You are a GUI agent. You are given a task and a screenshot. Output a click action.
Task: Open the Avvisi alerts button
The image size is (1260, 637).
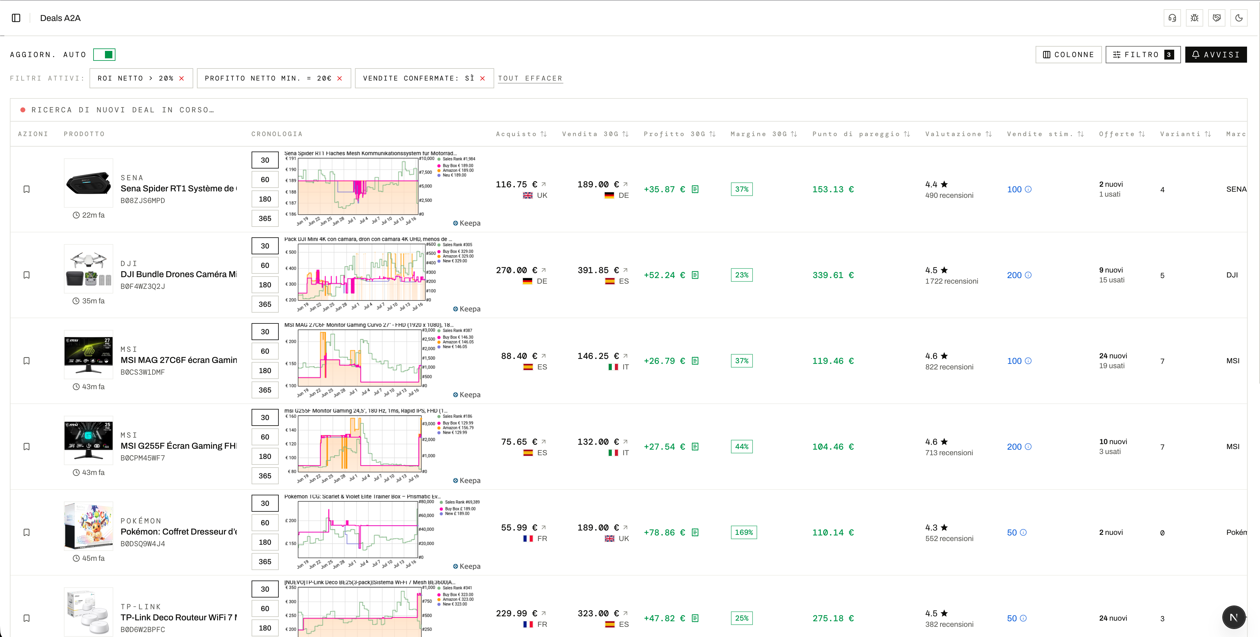pos(1216,55)
